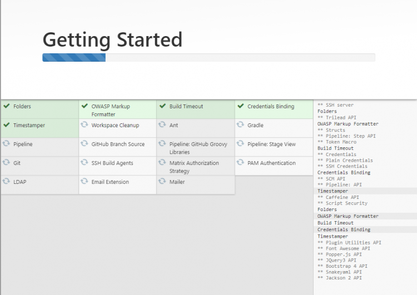Select the GitHub Branch Source label
Viewport: 417px width, 295px height.
118,144
